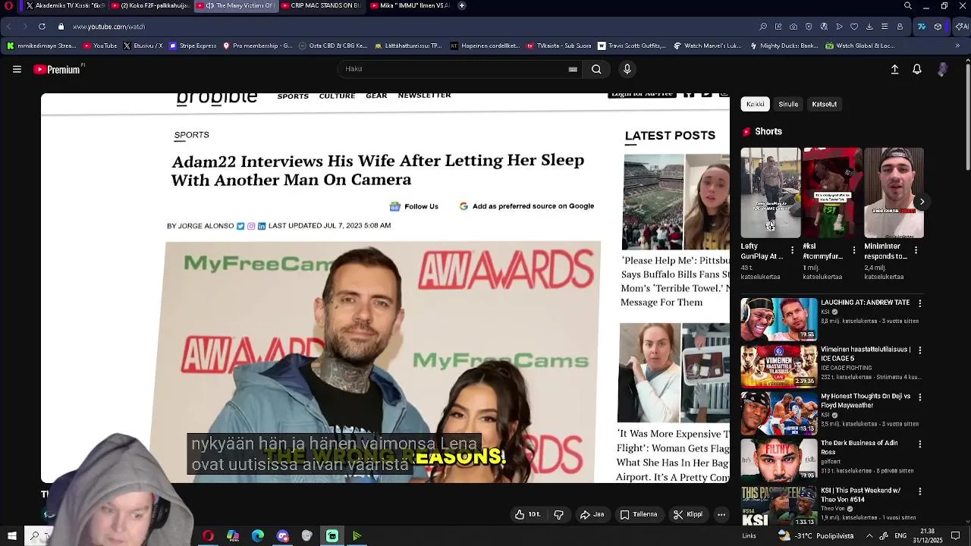The image size is (971, 546).
Task: Reload the page with the refresh icon
Action: click(42, 27)
